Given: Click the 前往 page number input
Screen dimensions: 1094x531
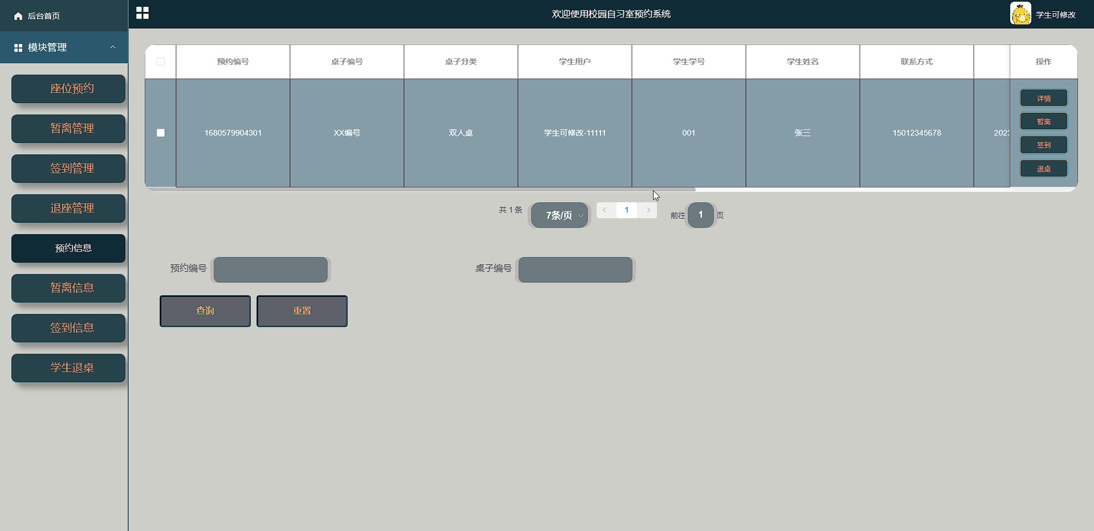Looking at the screenshot, I should (701, 215).
